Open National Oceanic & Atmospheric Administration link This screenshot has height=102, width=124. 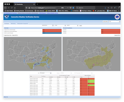pyautogui.click(x=28, y=13)
